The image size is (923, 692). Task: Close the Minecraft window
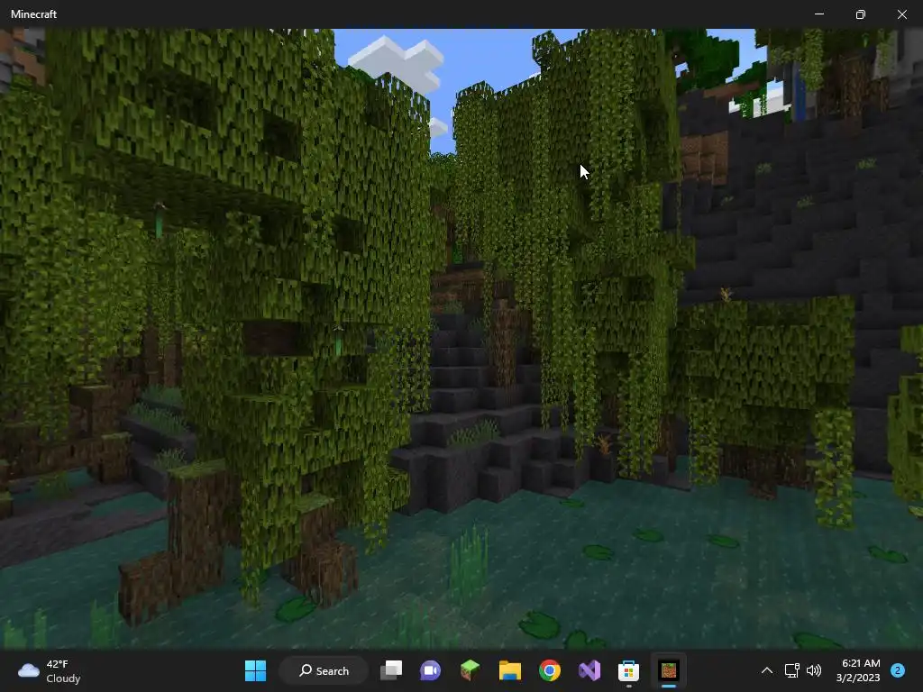(x=901, y=14)
